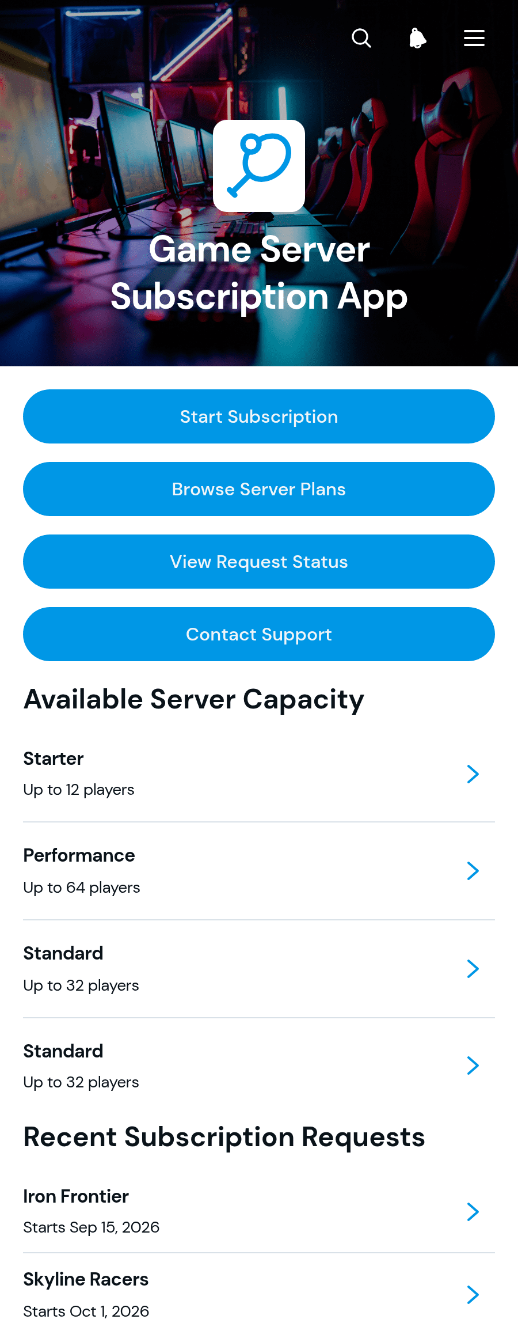Contact Support button
Screen dimensions: 518x1342
click(259, 634)
